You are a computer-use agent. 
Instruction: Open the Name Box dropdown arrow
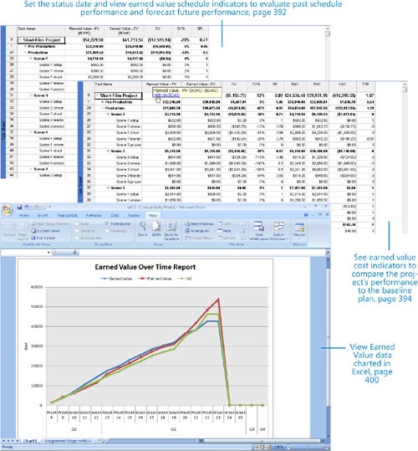(x=48, y=252)
